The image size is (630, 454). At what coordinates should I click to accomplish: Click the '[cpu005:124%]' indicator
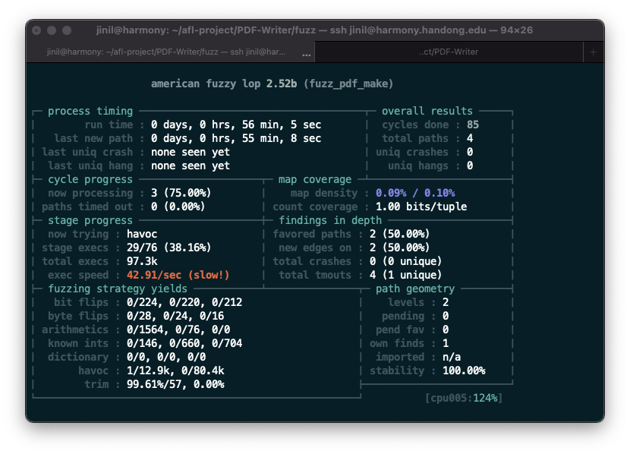click(x=464, y=398)
